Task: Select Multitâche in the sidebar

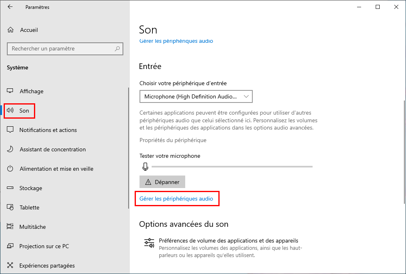Action: (x=33, y=227)
